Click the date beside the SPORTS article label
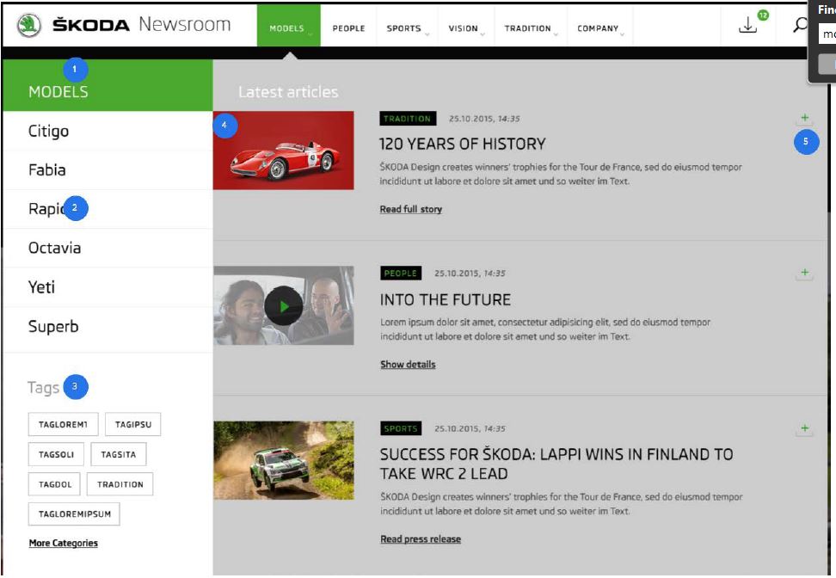Image resolution: width=836 pixels, height=578 pixels. pyautogui.click(x=470, y=428)
